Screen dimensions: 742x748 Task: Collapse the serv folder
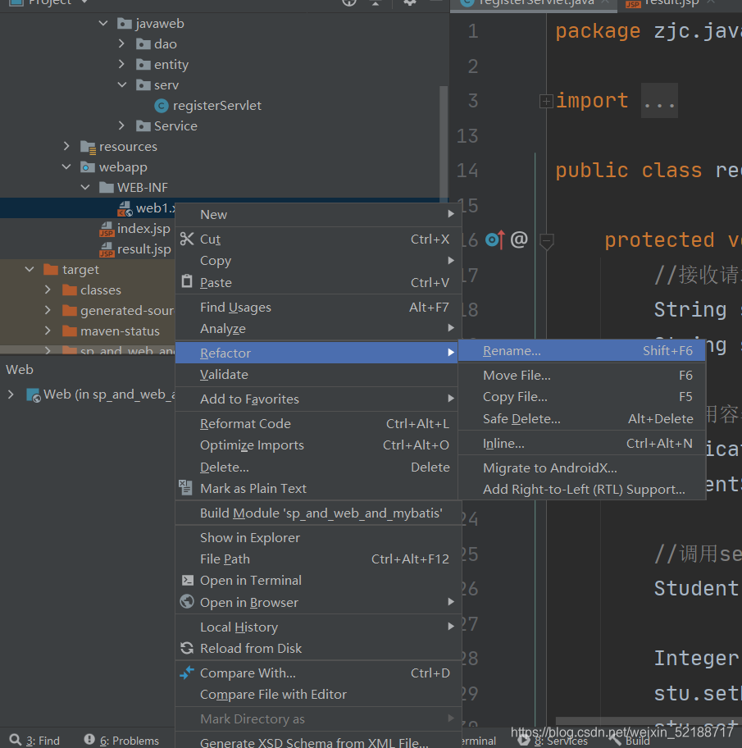(x=122, y=84)
